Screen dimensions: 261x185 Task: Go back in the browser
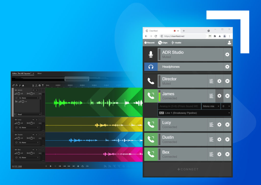coord(146,36)
